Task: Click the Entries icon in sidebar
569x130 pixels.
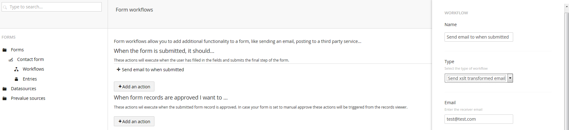Action: click(x=17, y=79)
